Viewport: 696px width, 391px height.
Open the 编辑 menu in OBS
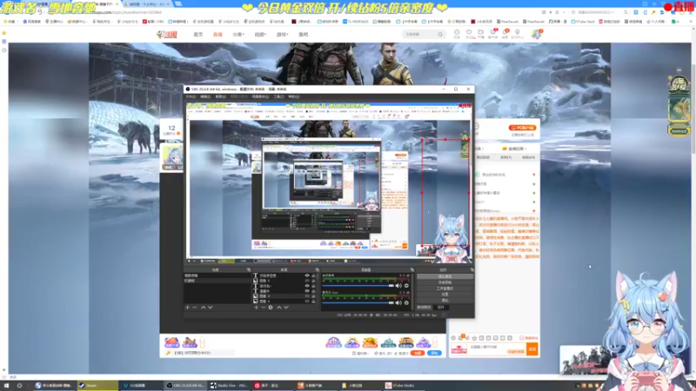205,96
